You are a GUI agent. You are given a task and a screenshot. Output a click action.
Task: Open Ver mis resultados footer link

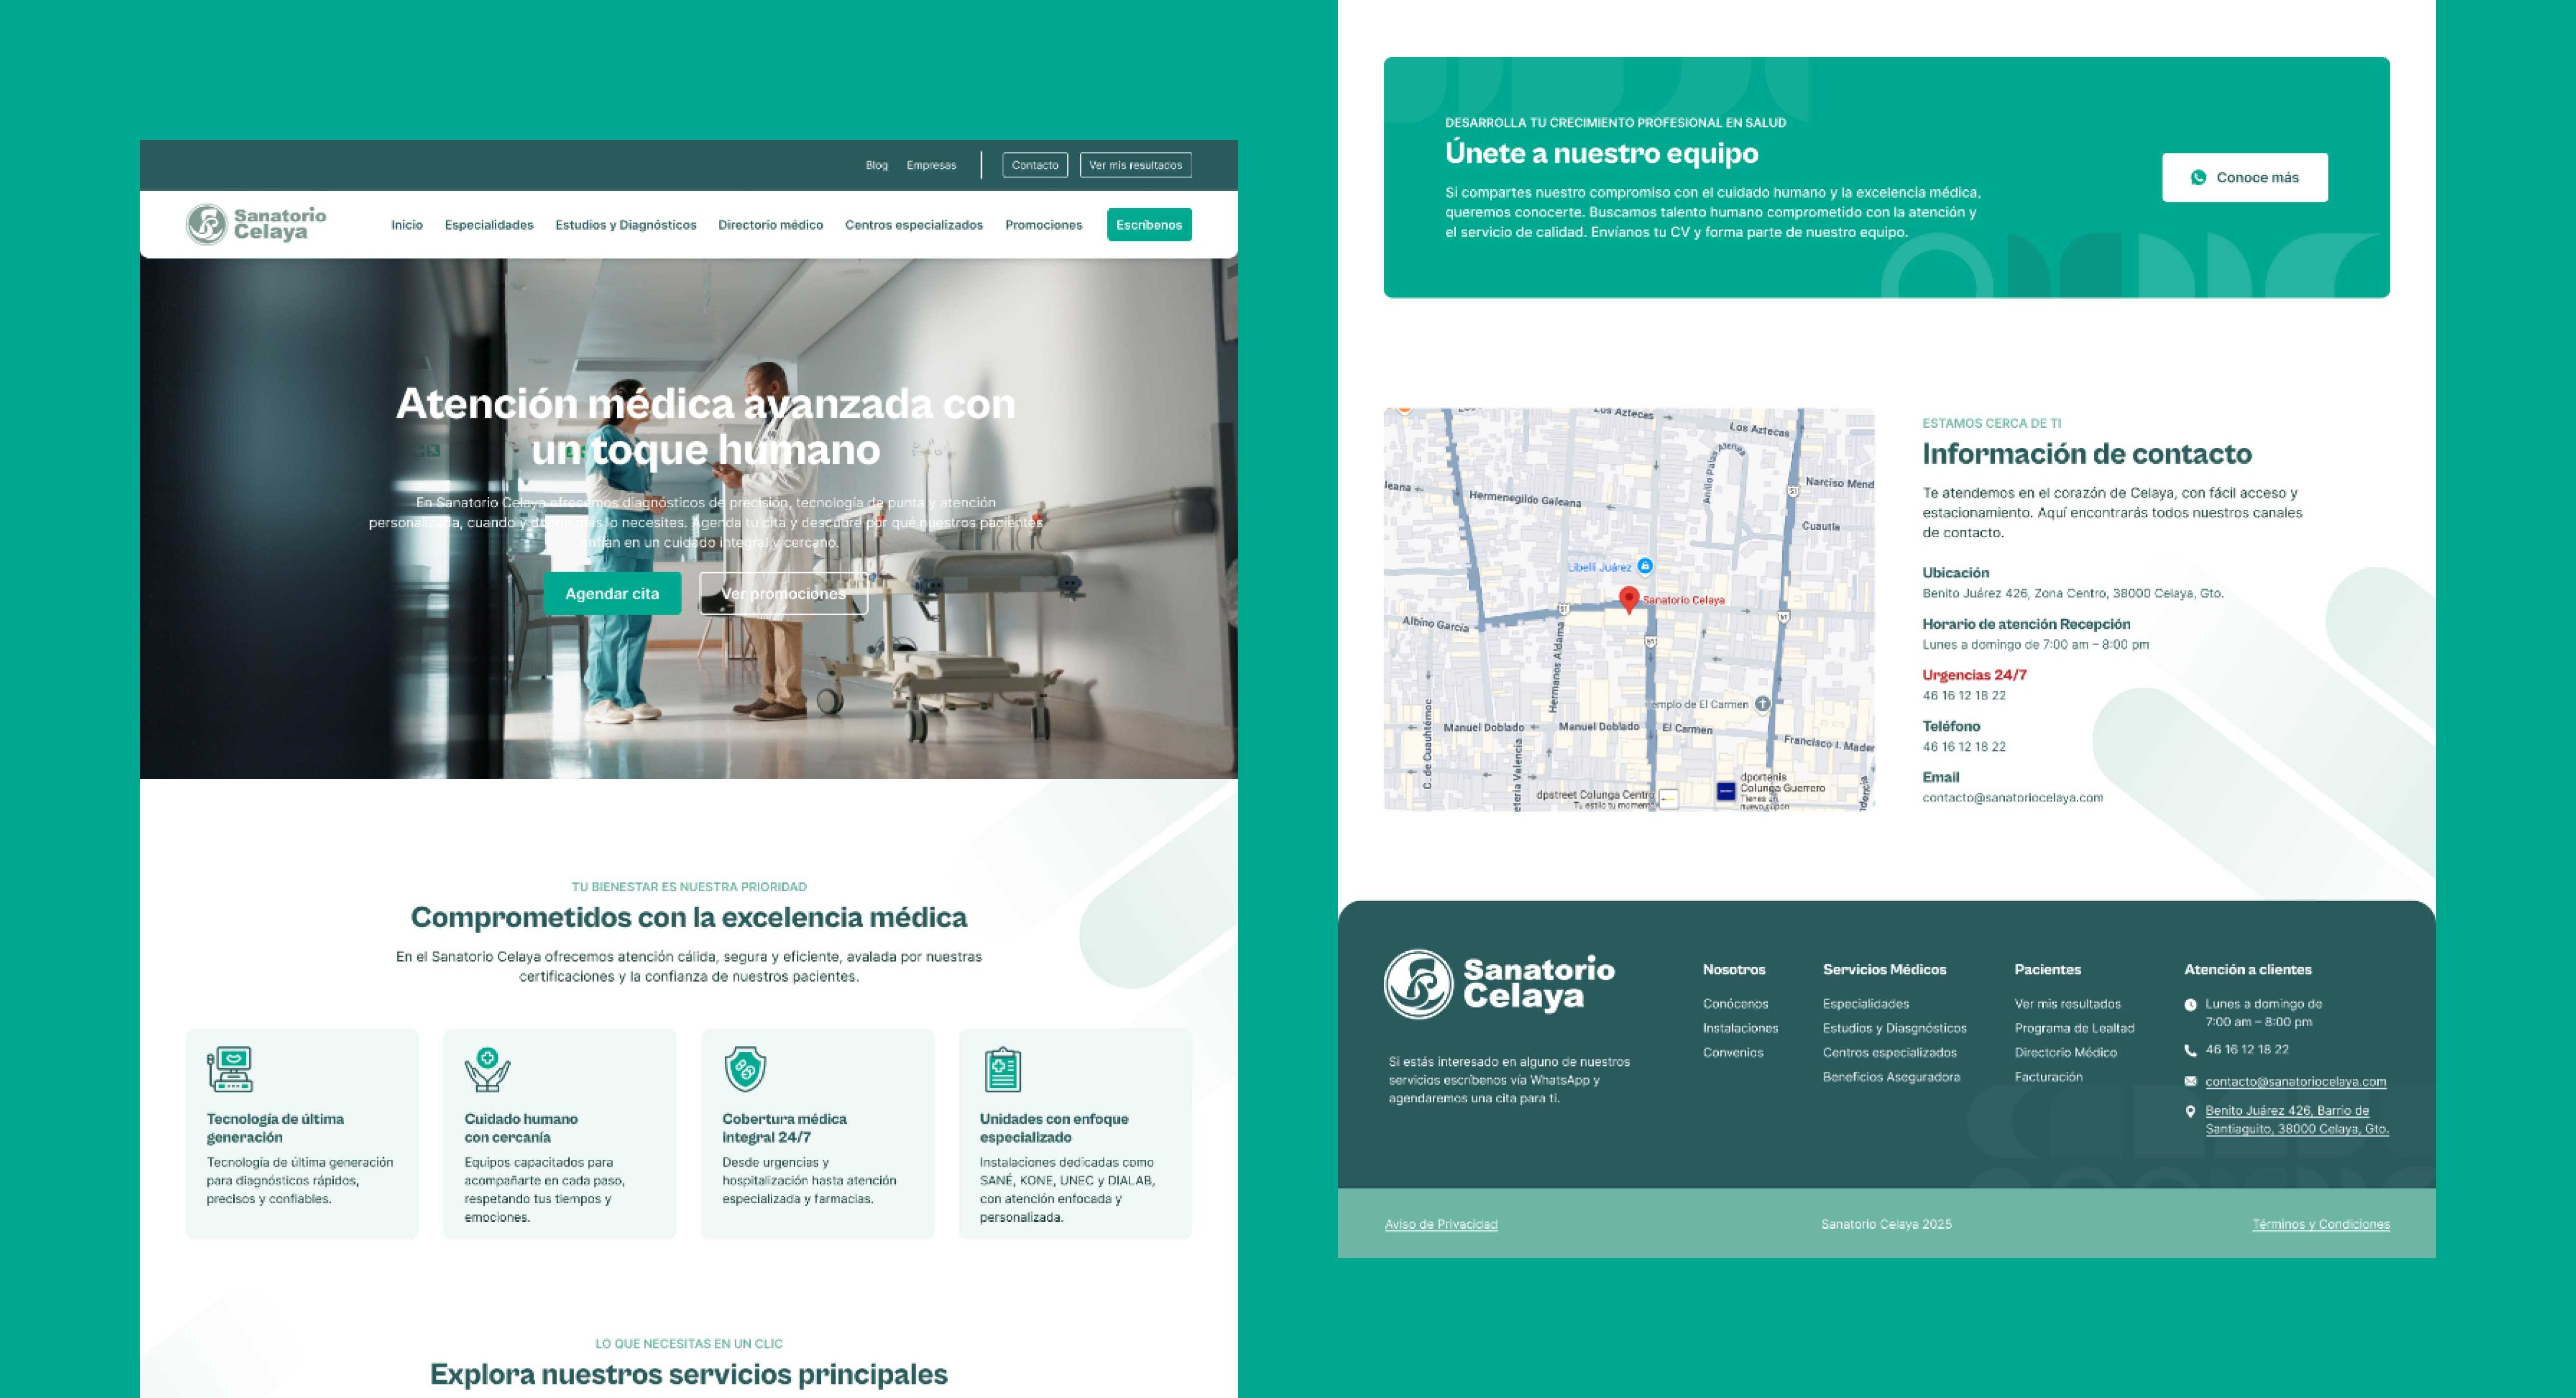pyautogui.click(x=2067, y=1004)
